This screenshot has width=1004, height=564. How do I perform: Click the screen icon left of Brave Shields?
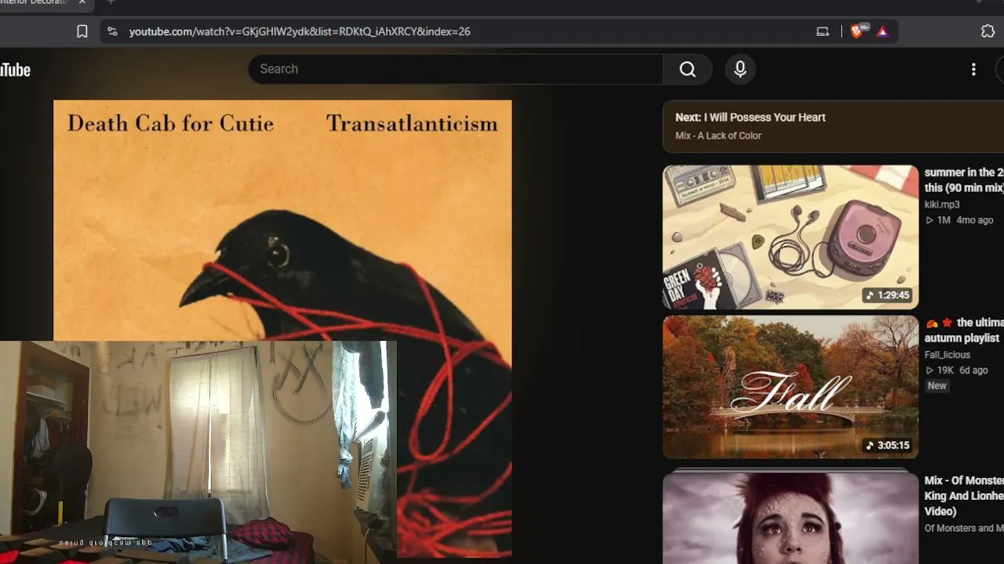coord(823,31)
